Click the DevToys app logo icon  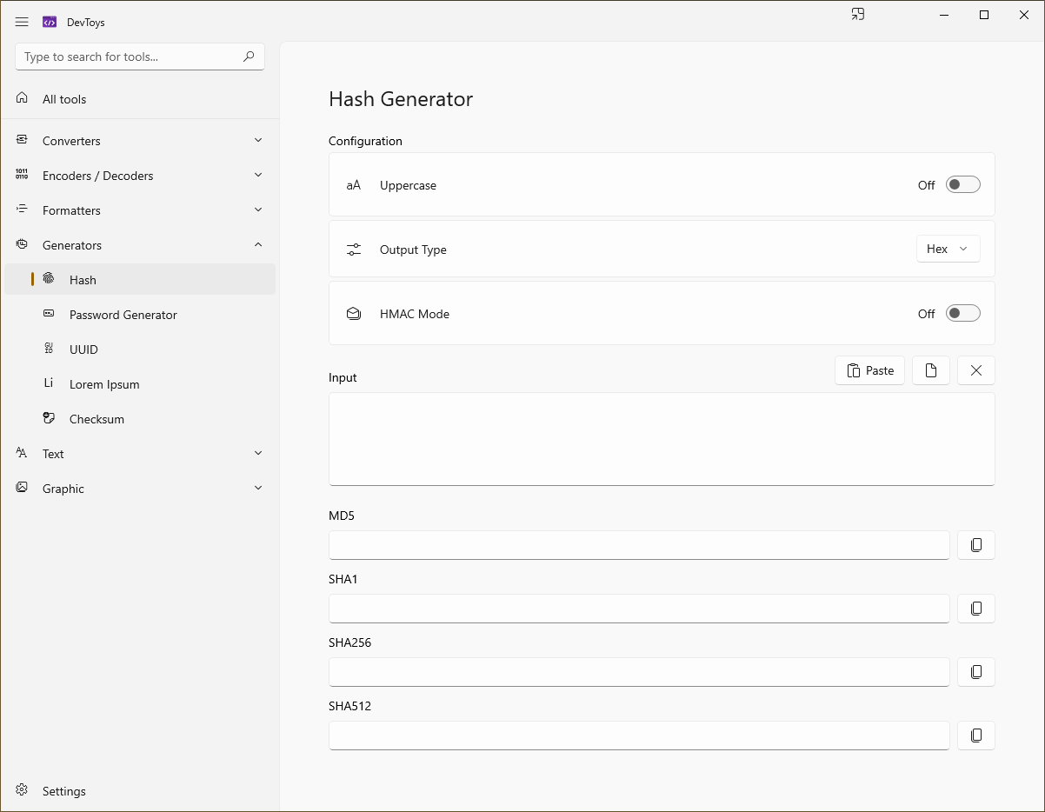coord(50,22)
